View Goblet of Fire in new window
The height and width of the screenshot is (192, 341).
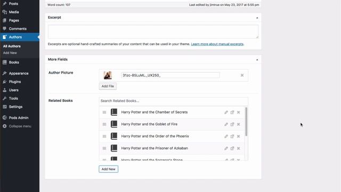point(232,124)
